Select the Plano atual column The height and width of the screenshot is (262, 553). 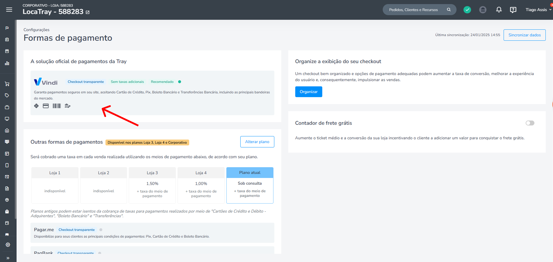(x=250, y=185)
